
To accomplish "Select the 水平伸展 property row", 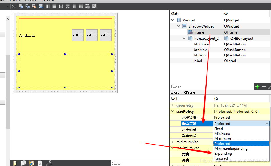I will 191,129.
